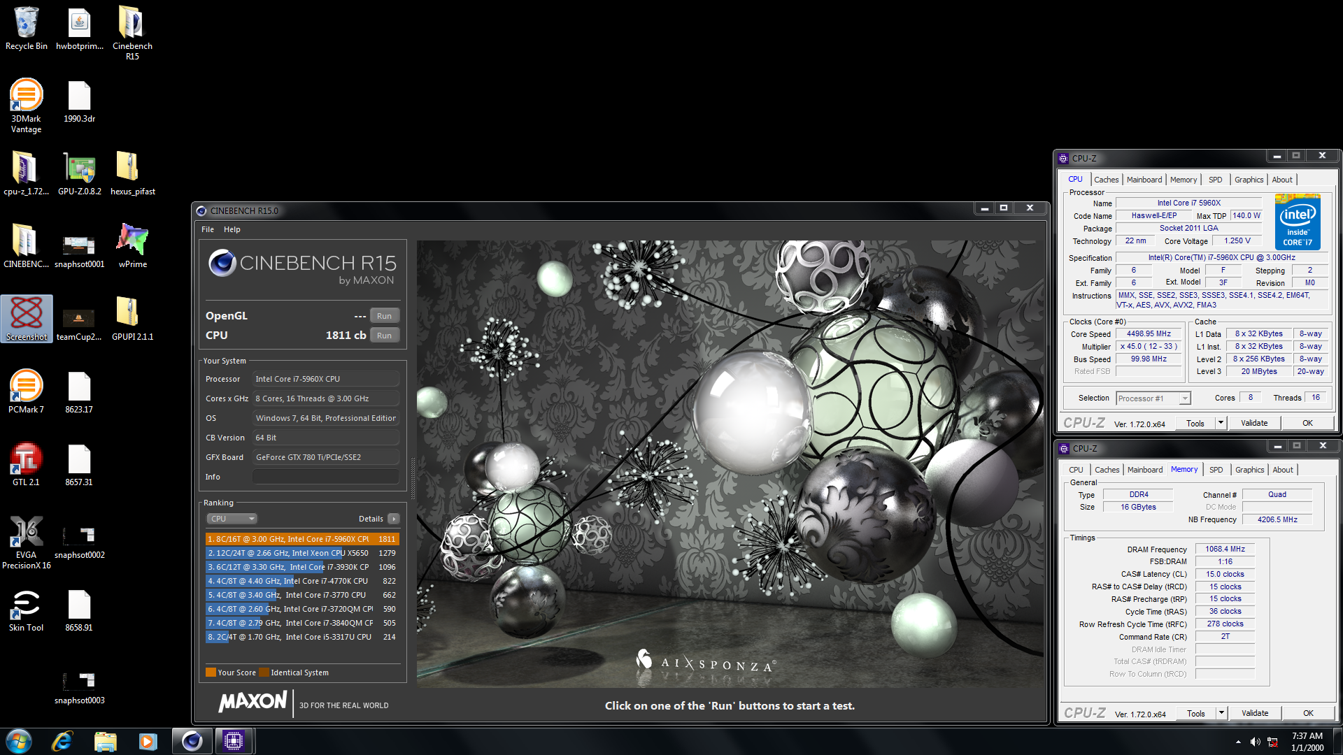Expand ranking Details arrow

tap(394, 519)
